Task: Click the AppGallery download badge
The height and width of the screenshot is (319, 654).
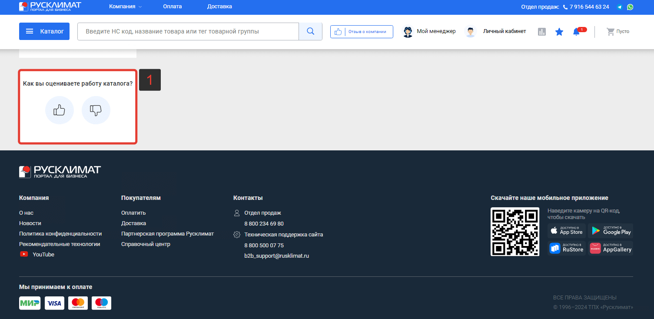Action: click(611, 248)
